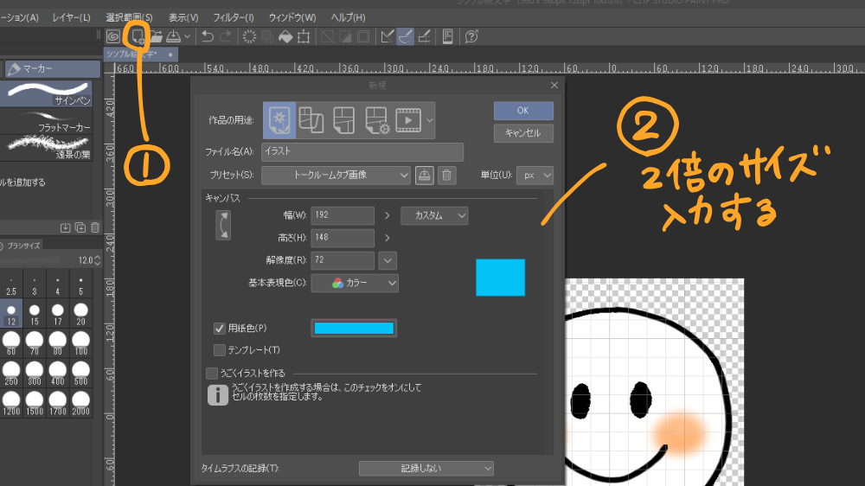The height and width of the screenshot is (486, 865).
Task: Expand the Height slider arrow
Action: 388,238
